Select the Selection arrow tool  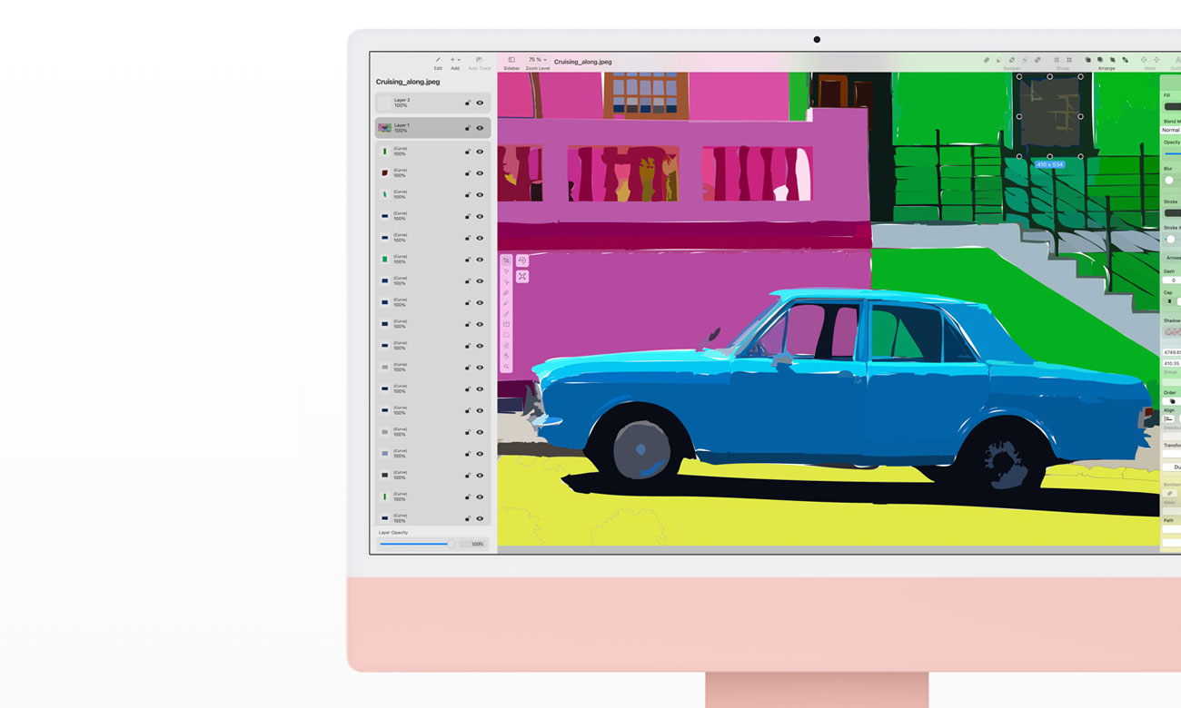point(506,261)
